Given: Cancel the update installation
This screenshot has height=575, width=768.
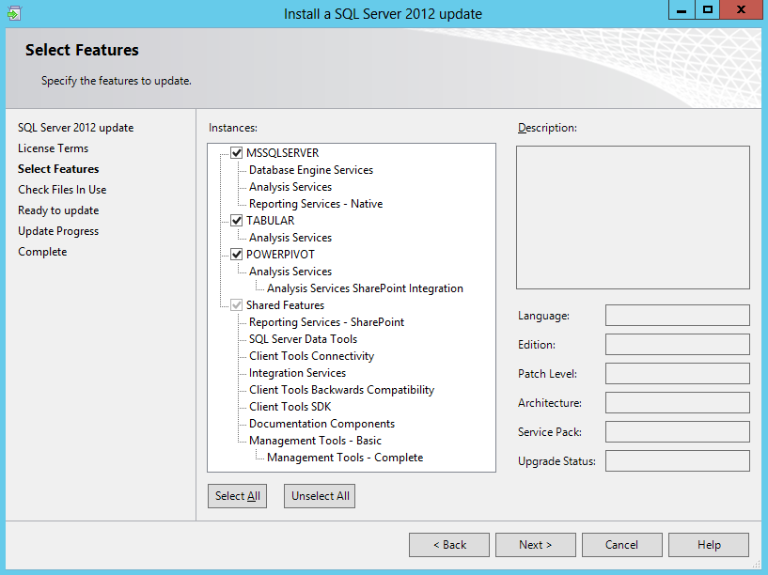Looking at the screenshot, I should pos(622,545).
